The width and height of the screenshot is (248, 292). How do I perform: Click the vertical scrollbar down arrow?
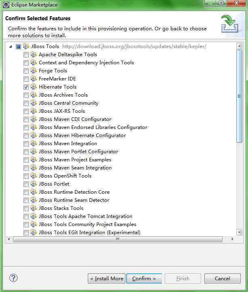[x=239, y=232]
